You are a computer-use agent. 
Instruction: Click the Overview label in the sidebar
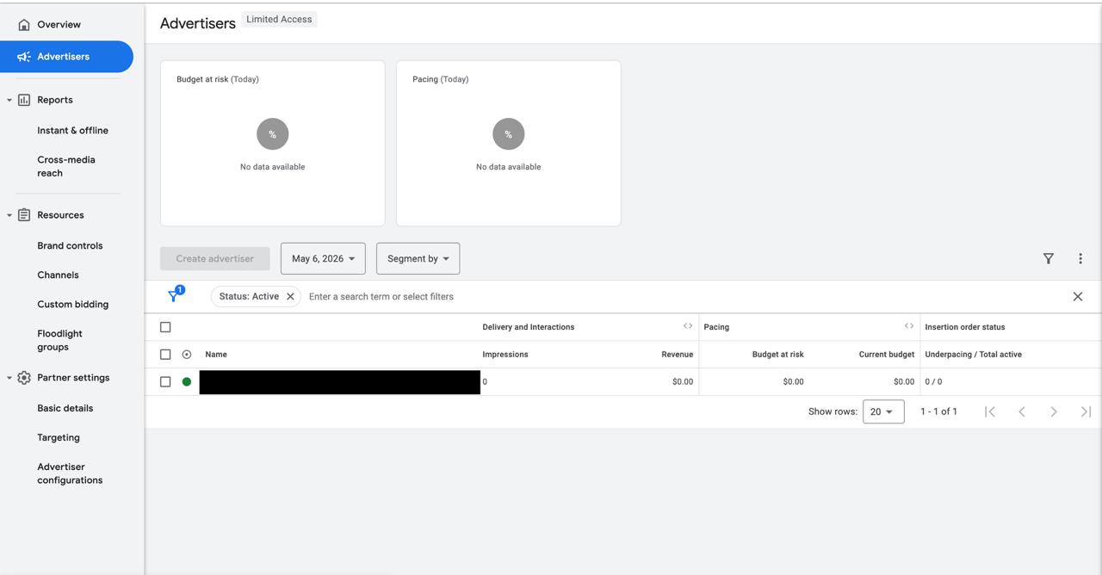(x=59, y=25)
